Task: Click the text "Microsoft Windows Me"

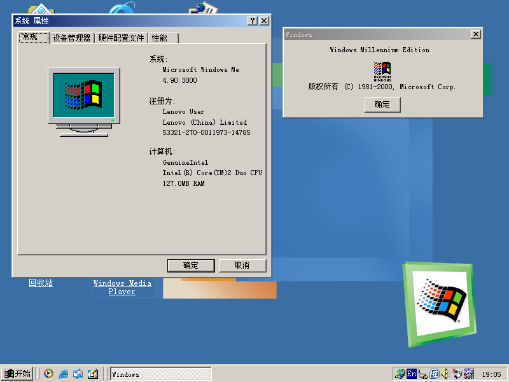Action: click(x=200, y=69)
